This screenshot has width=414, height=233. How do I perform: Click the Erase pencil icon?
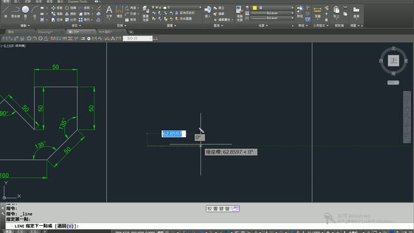point(98,8)
